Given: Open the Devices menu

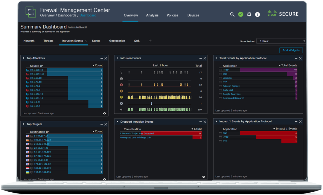Looking at the screenshot, I should tap(193, 15).
